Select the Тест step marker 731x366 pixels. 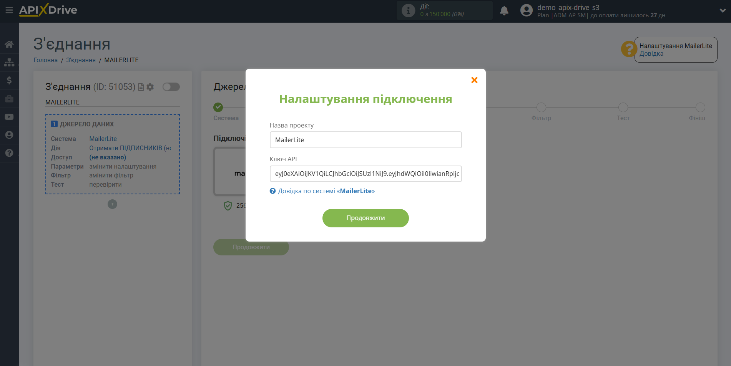623,107
